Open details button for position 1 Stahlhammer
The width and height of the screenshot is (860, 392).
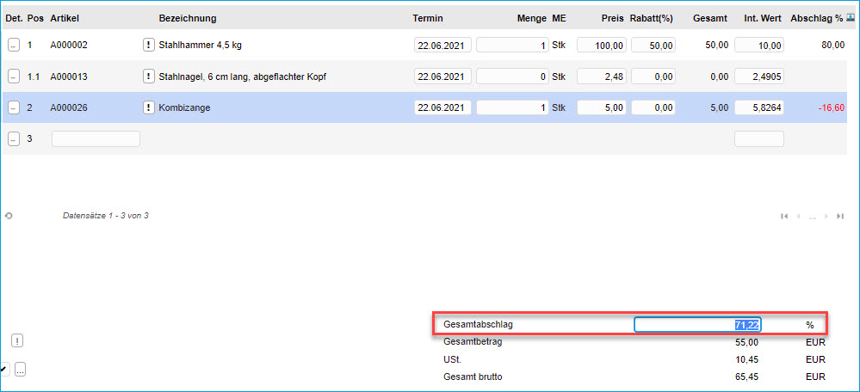(x=13, y=45)
